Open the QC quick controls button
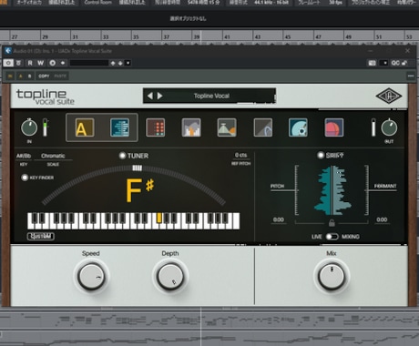419x346 pixels. 395,63
